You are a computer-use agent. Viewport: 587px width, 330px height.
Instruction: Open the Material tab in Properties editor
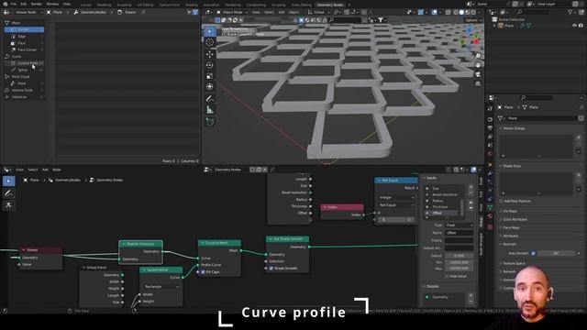coord(490,216)
